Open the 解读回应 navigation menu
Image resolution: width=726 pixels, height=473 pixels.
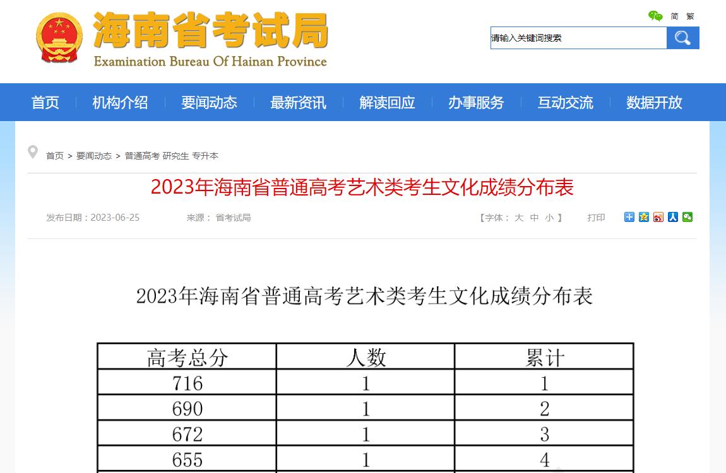pos(387,102)
